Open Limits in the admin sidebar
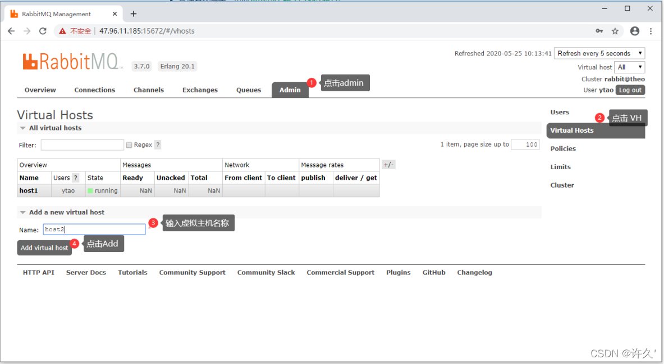The image size is (664, 364). pos(561,167)
